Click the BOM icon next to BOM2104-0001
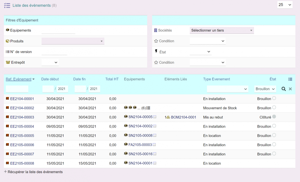The height and width of the screenshot is (182, 300). [168, 117]
